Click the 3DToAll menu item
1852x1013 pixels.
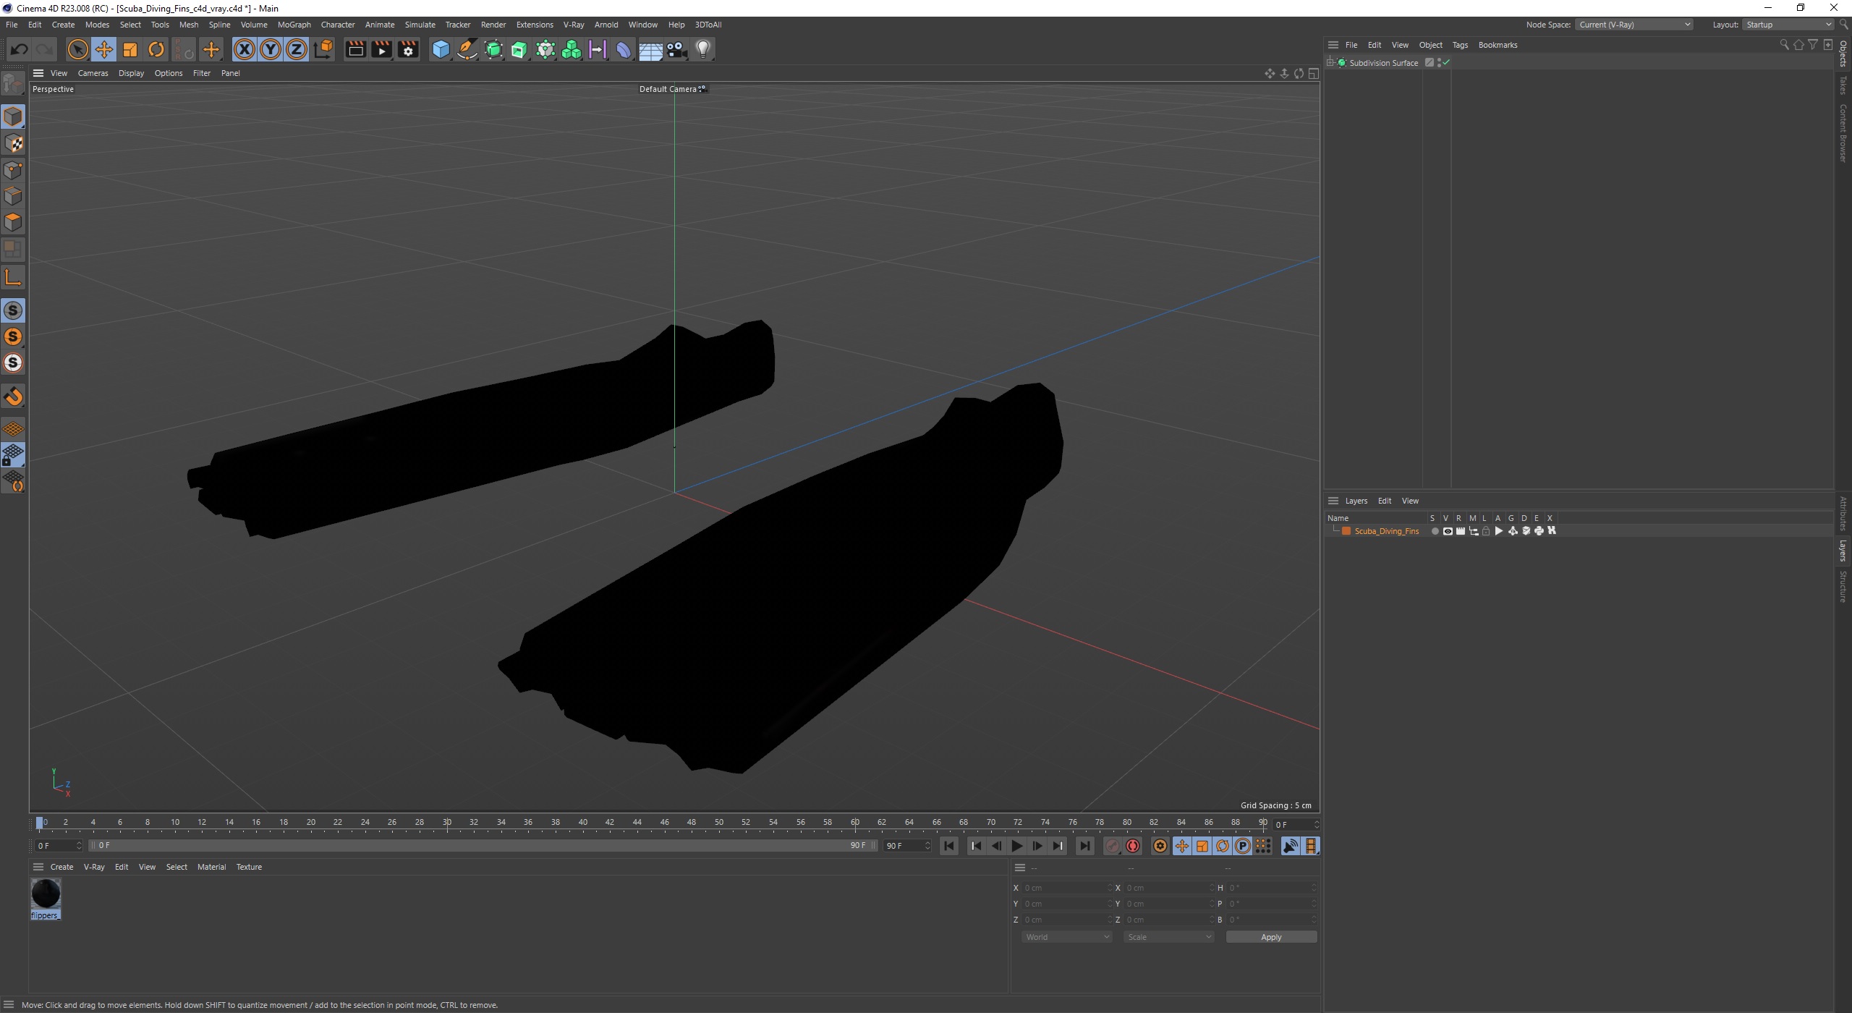(707, 24)
